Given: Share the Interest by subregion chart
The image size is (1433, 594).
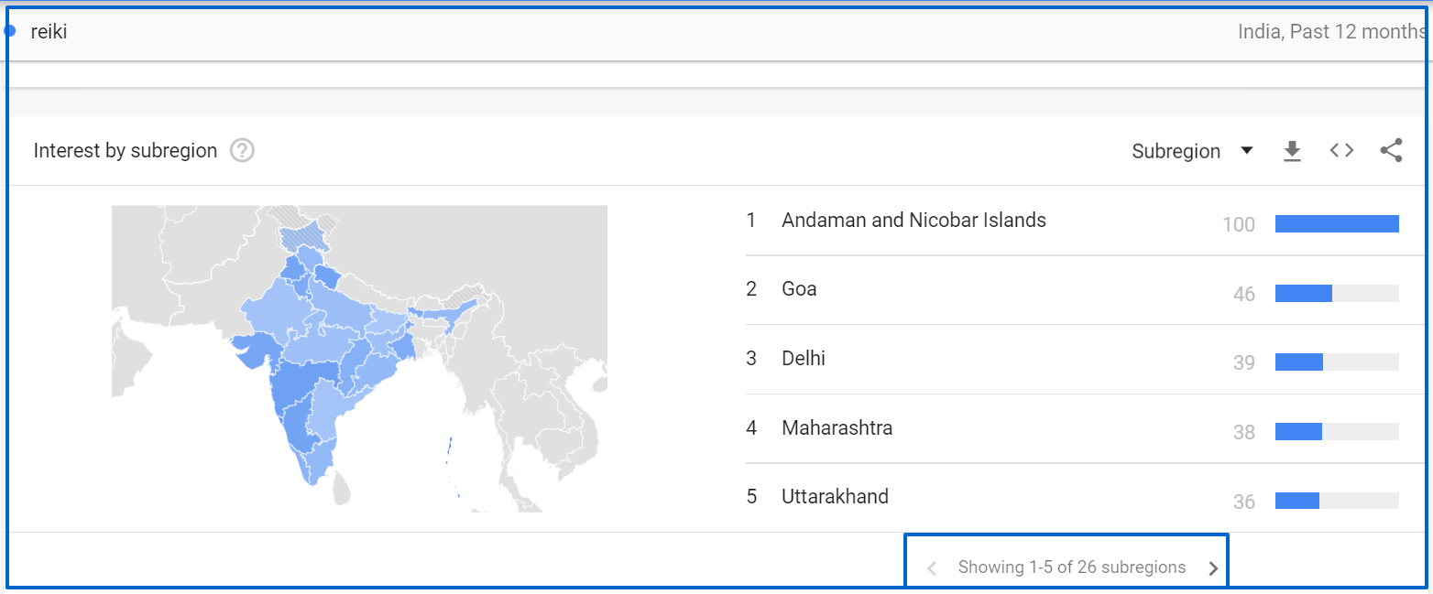Looking at the screenshot, I should [x=1391, y=151].
